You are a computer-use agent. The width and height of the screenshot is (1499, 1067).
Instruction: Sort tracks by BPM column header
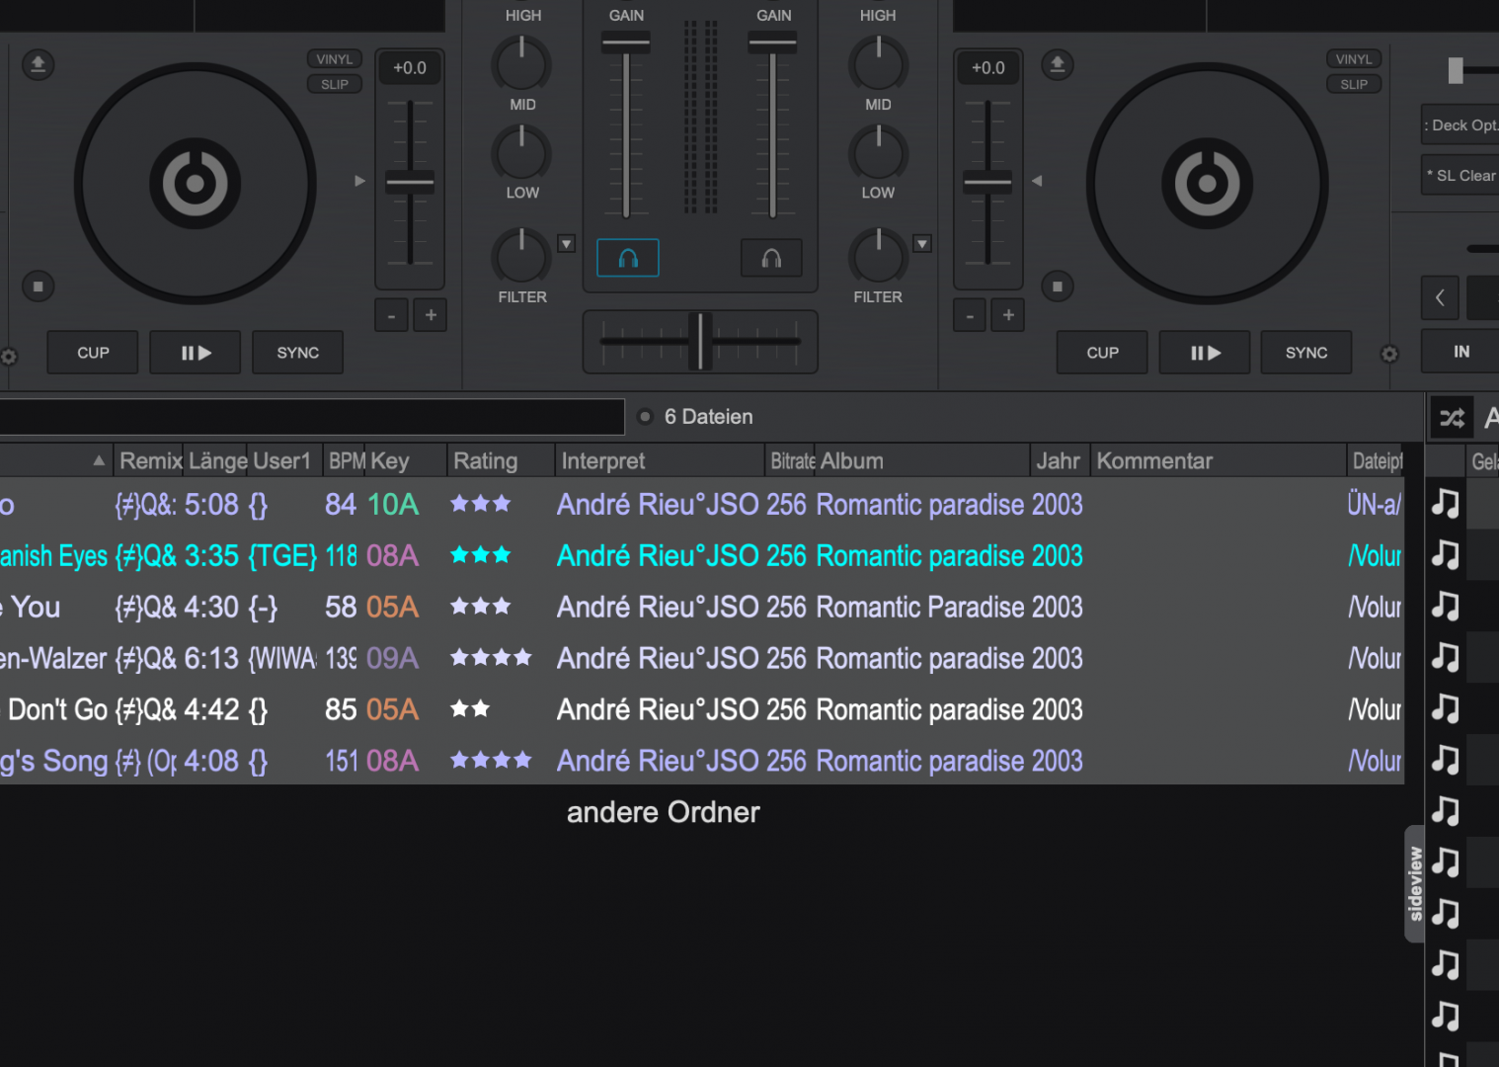pyautogui.click(x=346, y=461)
